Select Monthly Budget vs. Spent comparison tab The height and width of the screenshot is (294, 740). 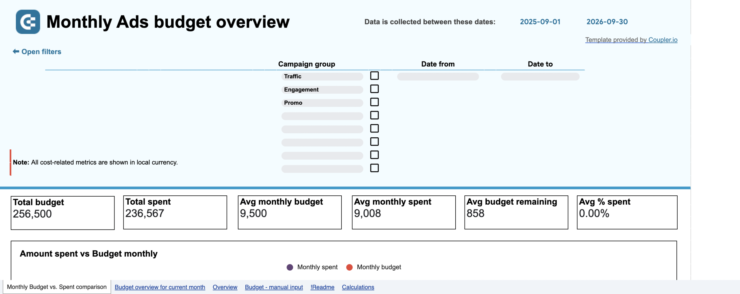tap(57, 287)
